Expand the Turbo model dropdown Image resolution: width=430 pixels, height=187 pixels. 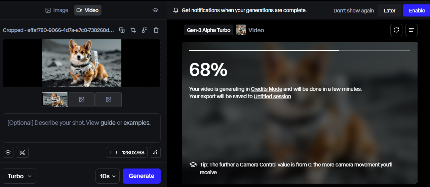click(19, 176)
